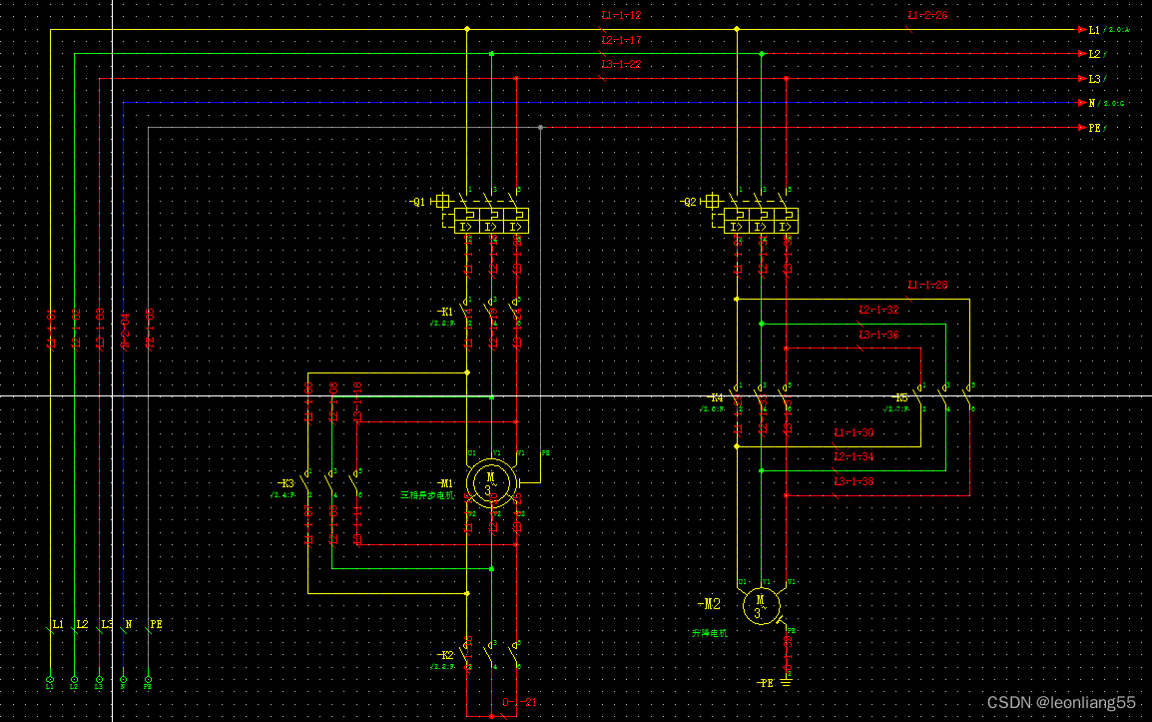Select K3 contactor's first contact (1-2)
The image size is (1152, 722).
coord(305,483)
